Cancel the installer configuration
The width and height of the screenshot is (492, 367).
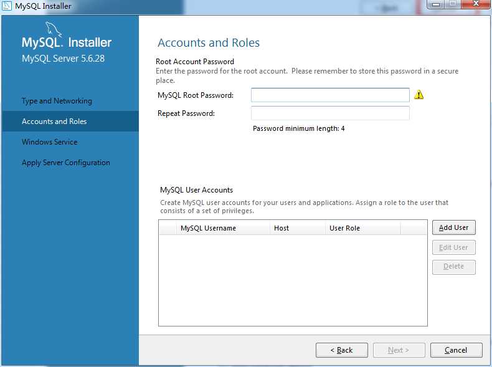click(457, 350)
